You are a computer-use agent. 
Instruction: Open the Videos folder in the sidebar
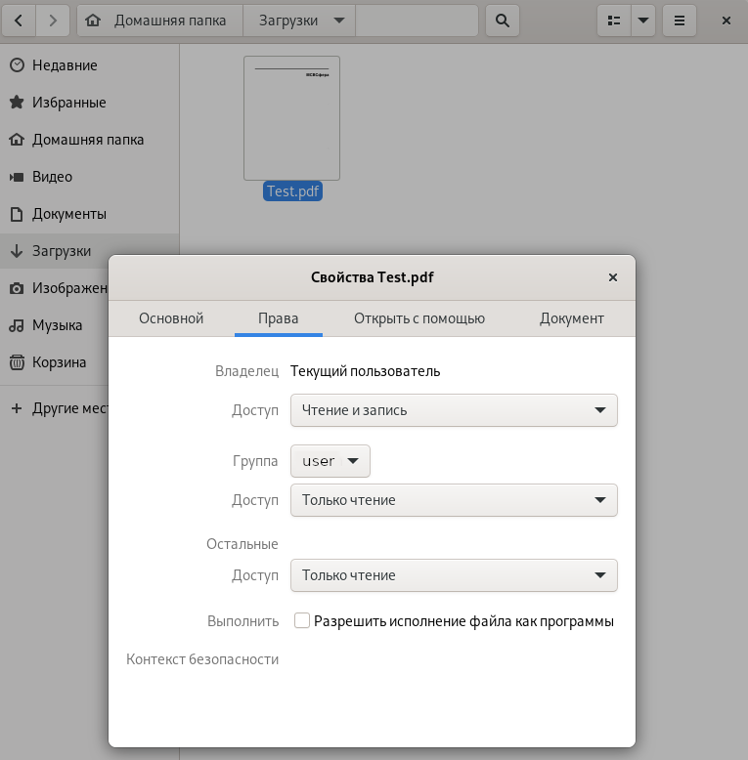52,177
